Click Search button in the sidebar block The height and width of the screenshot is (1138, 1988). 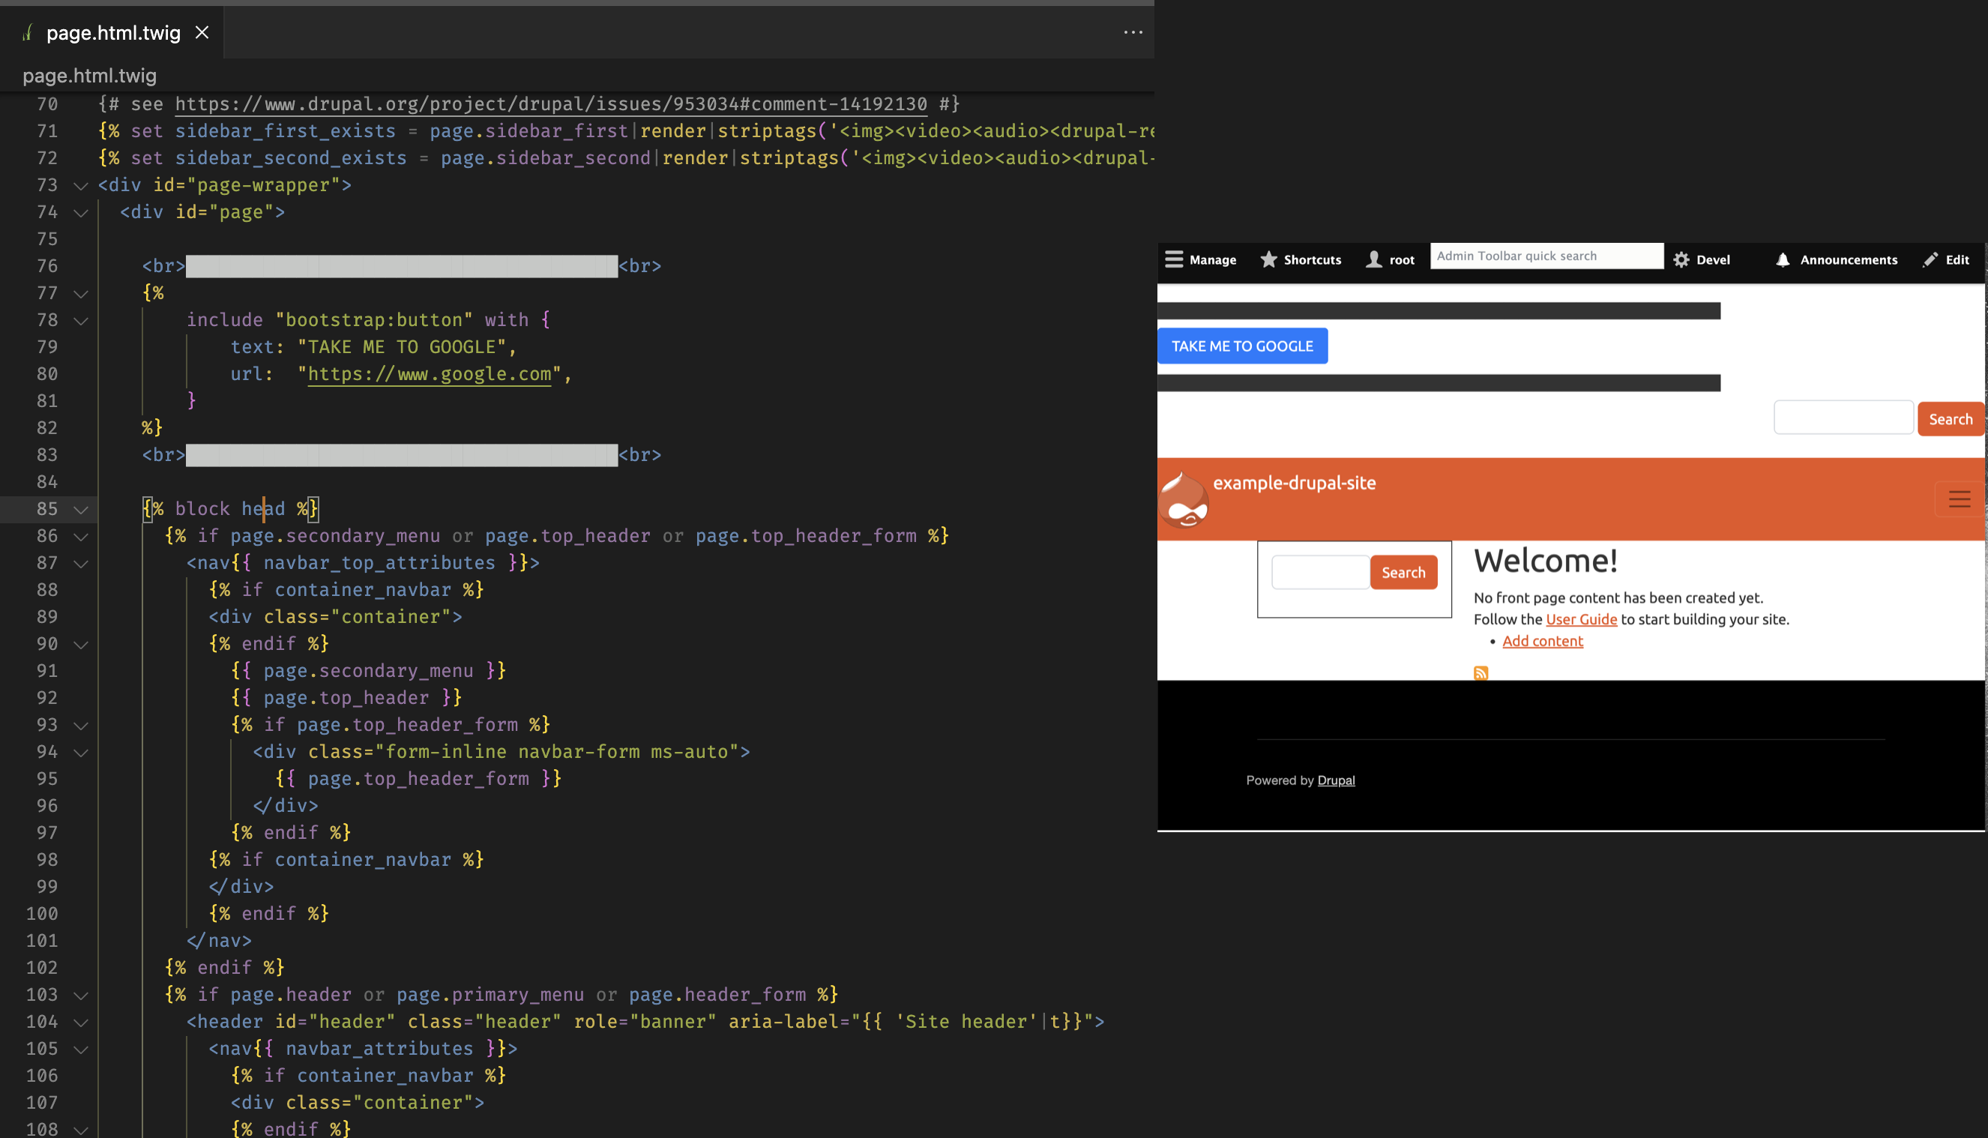pos(1403,572)
